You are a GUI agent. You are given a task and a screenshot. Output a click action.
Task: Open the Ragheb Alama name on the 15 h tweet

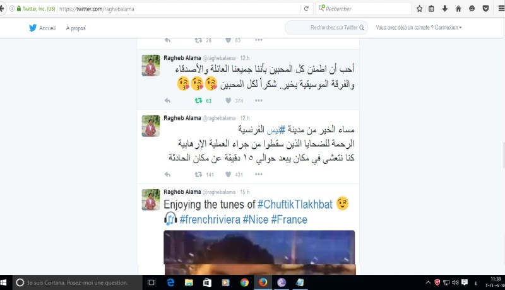click(182, 192)
